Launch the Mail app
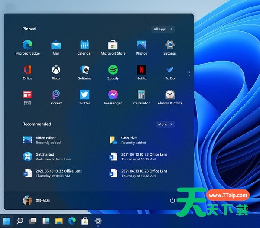This screenshot has width=260, height=228. (x=56, y=45)
